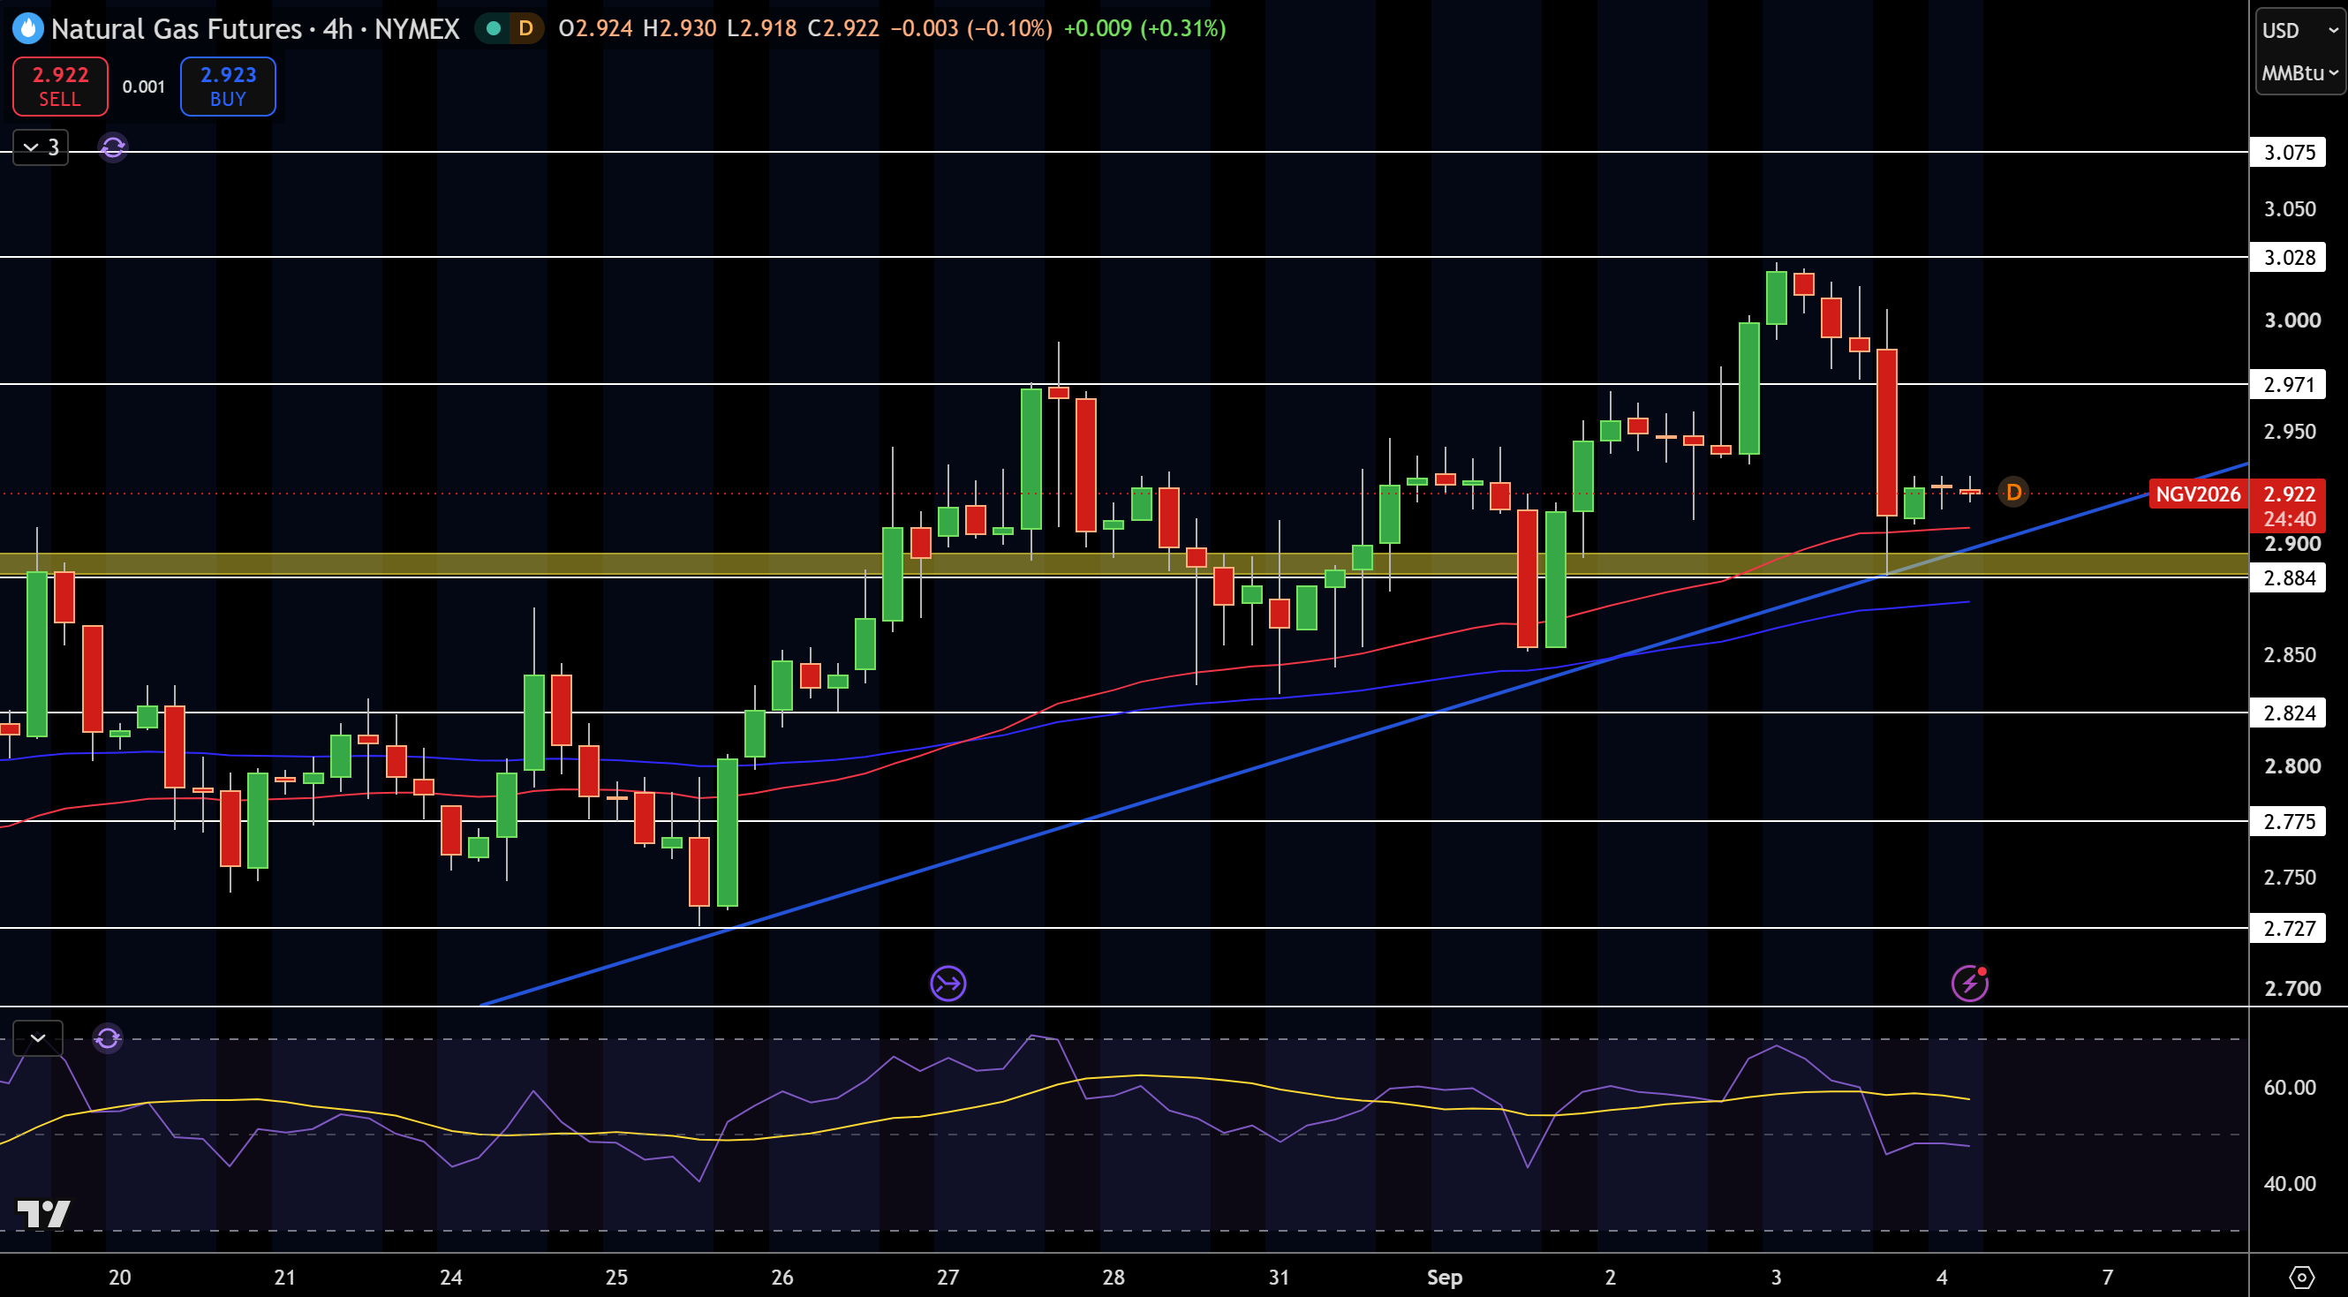Click the purple refresh icon beside indicator count
Viewport: 2348px width, 1297px height.
coord(113,147)
